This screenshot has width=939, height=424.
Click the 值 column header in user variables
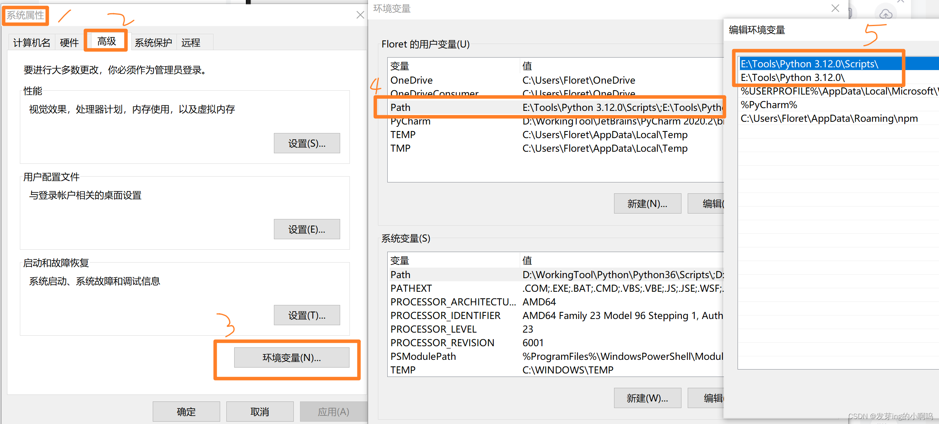point(622,66)
